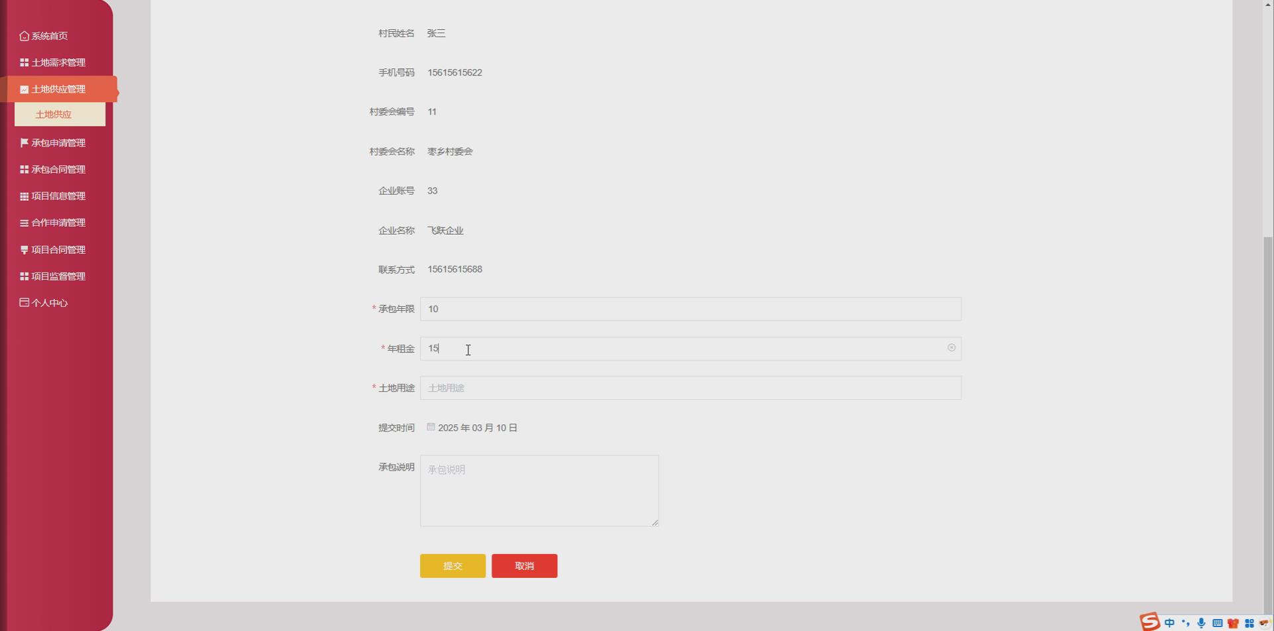
Task: Click the microphone voice input icon
Action: 1202,623
